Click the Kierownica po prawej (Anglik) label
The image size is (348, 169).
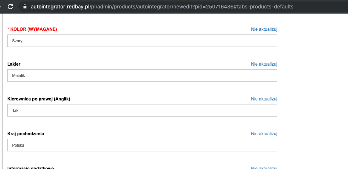(x=39, y=99)
